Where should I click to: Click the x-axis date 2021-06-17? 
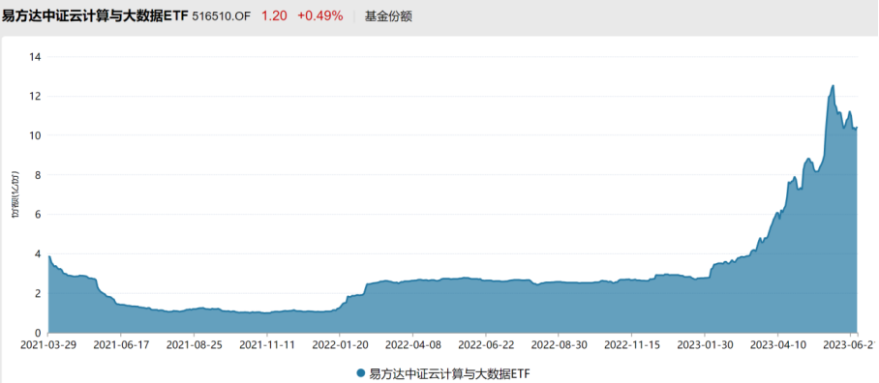(121, 346)
